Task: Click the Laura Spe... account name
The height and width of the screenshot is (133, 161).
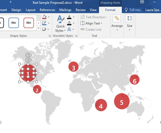Action: pyautogui.click(x=153, y=10)
